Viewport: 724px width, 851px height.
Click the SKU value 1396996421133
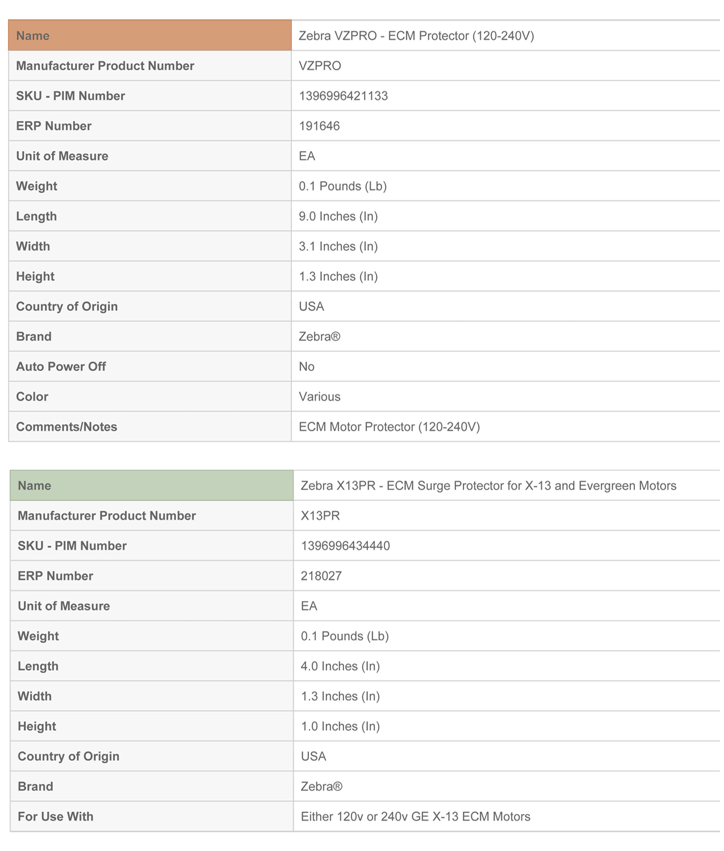[x=344, y=96]
